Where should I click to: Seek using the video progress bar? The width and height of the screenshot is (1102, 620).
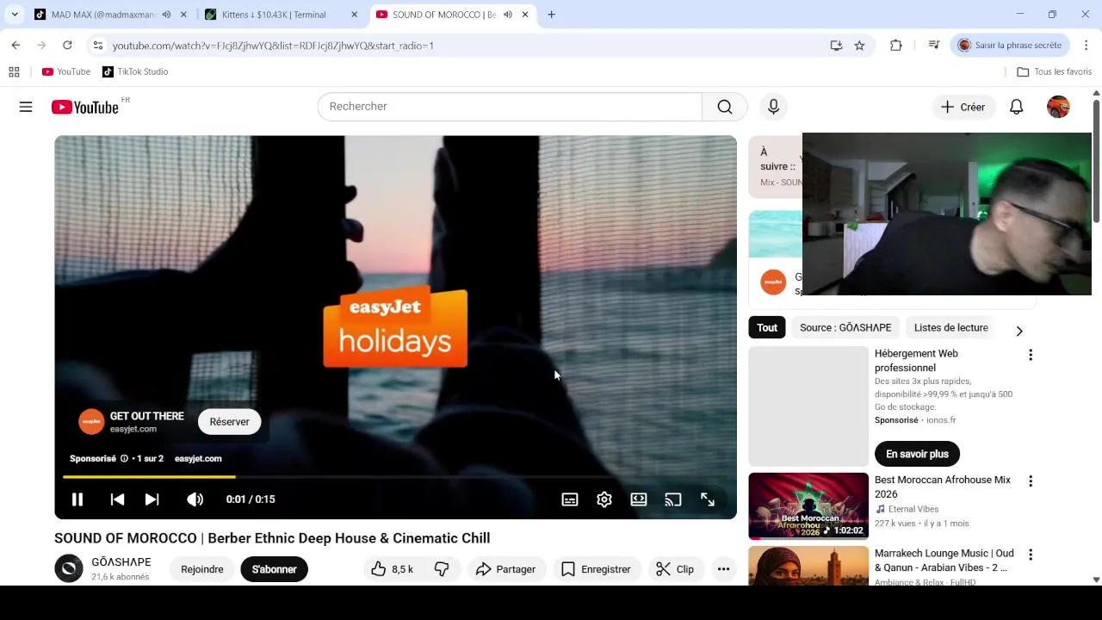click(395, 476)
